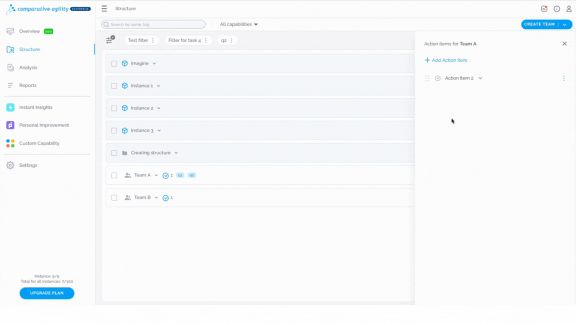Click the Imagine instance cube icon
The width and height of the screenshot is (576, 324).
coord(125,63)
